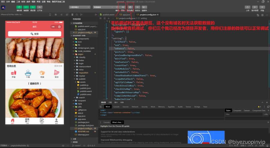
Task: Open the cloud development button
Action: point(40,7)
